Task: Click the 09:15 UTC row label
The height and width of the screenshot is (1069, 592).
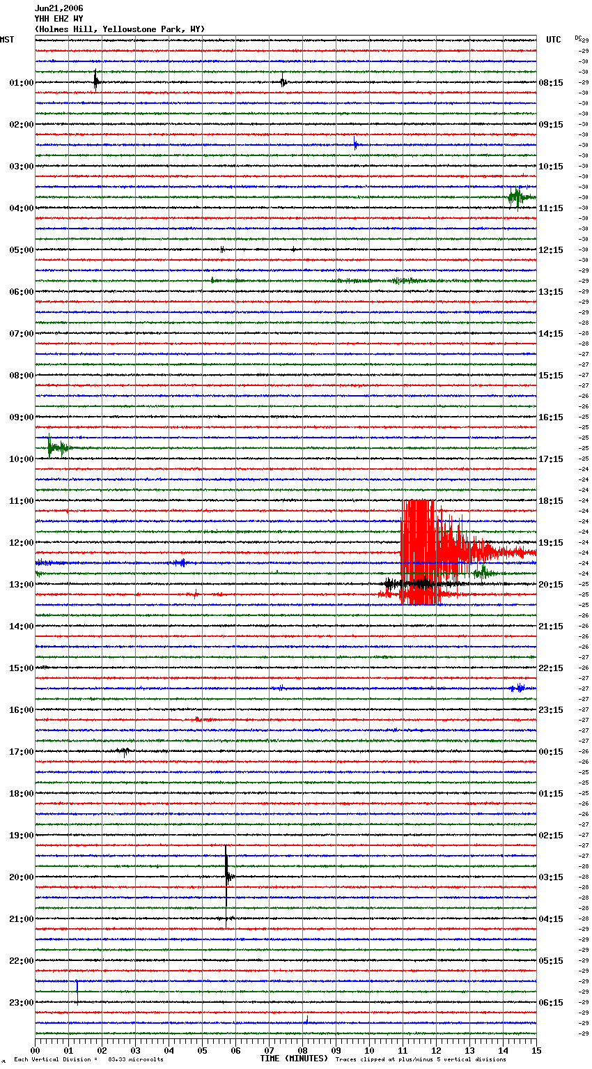Action: click(x=551, y=125)
